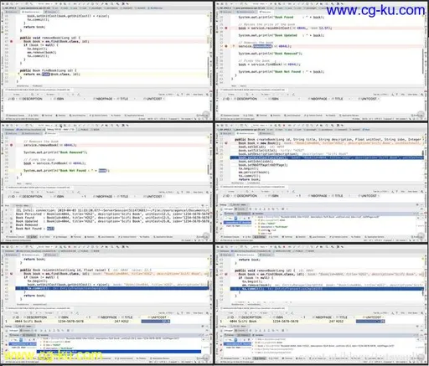The height and width of the screenshot is (366, 429).
Task: Click TITLE column header in top-right panel
Action: [339, 99]
